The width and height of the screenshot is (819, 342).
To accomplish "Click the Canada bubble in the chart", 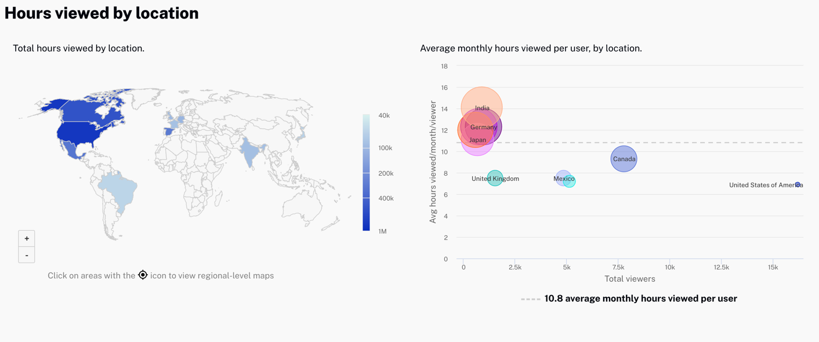I will click(x=624, y=158).
